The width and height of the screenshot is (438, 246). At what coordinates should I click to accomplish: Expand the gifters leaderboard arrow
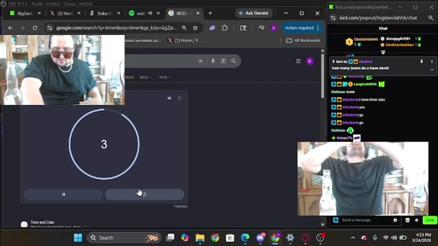383,52
